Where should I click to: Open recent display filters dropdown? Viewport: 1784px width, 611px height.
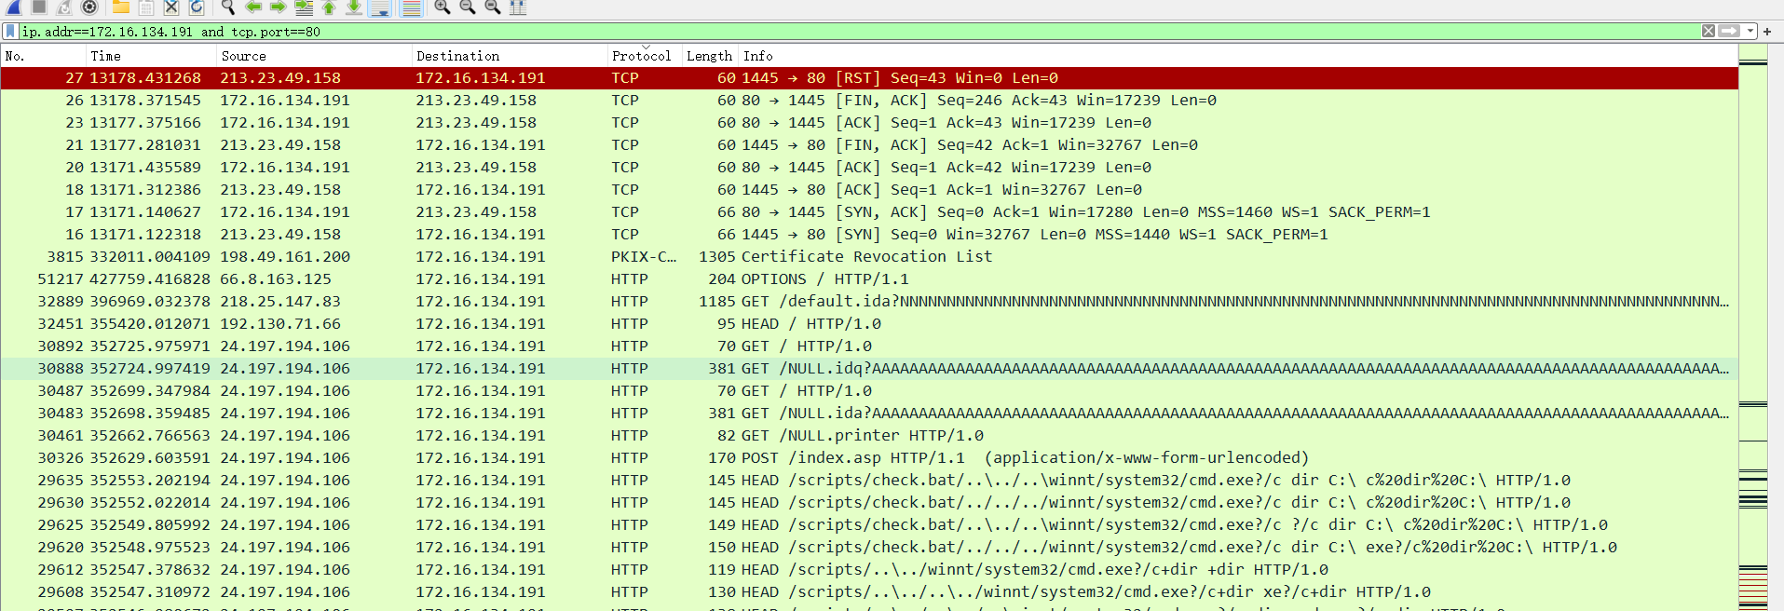1750,31
